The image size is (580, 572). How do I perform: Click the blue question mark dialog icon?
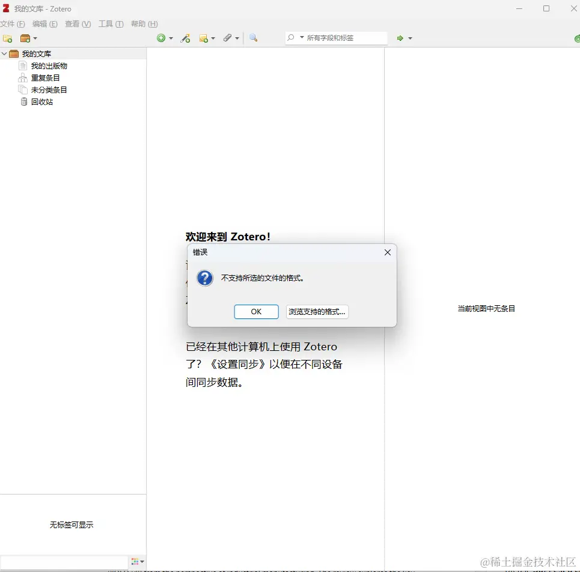[x=204, y=278]
